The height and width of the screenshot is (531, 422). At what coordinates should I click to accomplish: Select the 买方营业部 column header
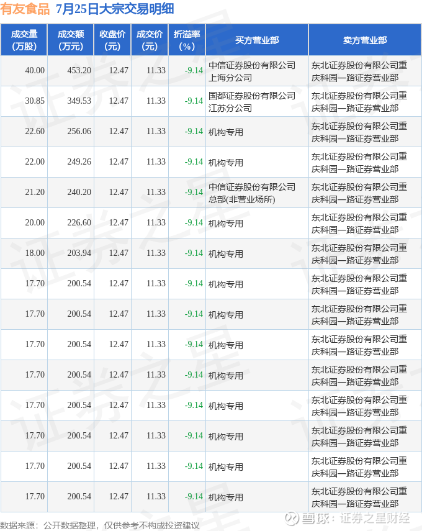tap(257, 40)
